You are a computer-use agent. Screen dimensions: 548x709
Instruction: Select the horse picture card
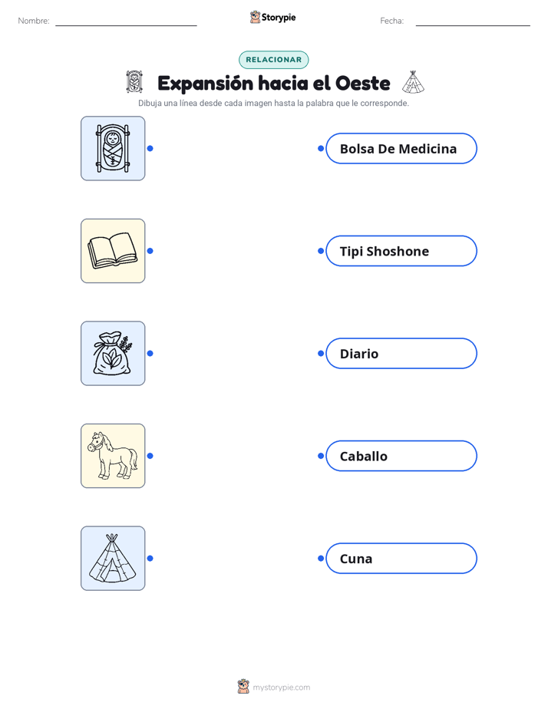tap(113, 456)
